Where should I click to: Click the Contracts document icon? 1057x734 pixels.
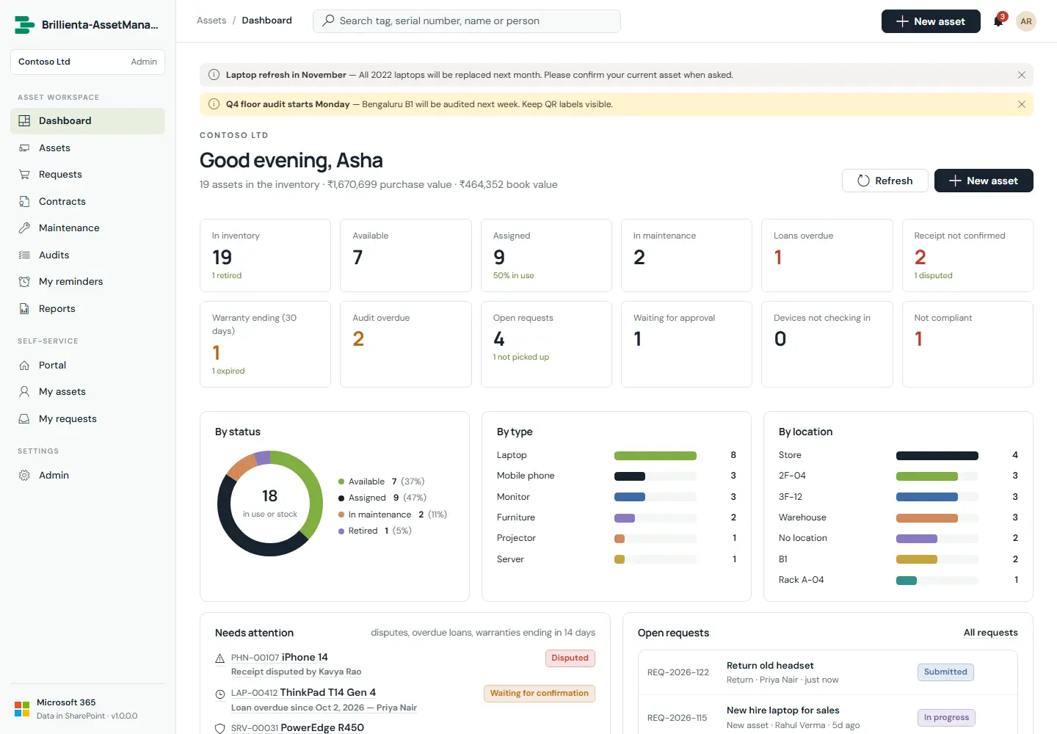click(24, 202)
